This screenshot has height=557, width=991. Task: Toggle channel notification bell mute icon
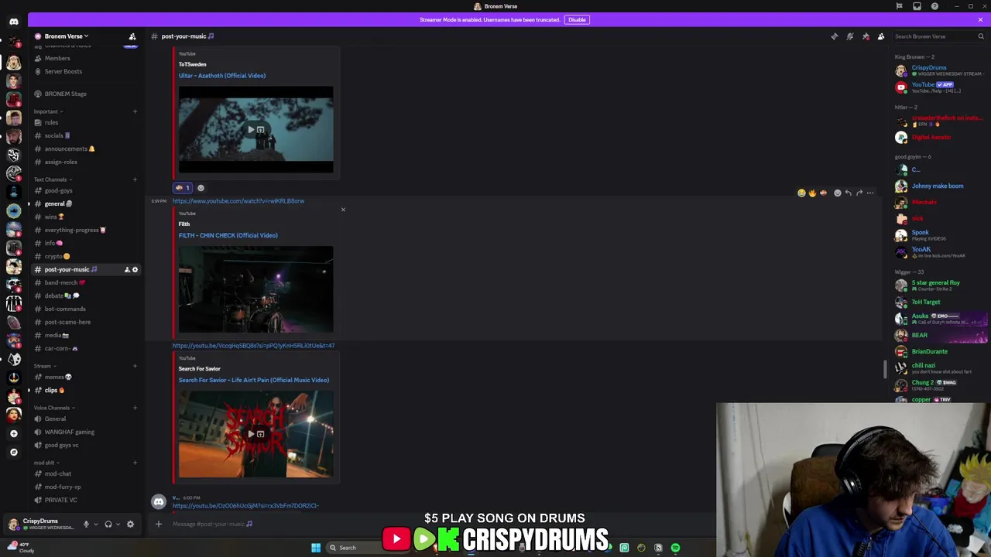pyautogui.click(x=850, y=36)
